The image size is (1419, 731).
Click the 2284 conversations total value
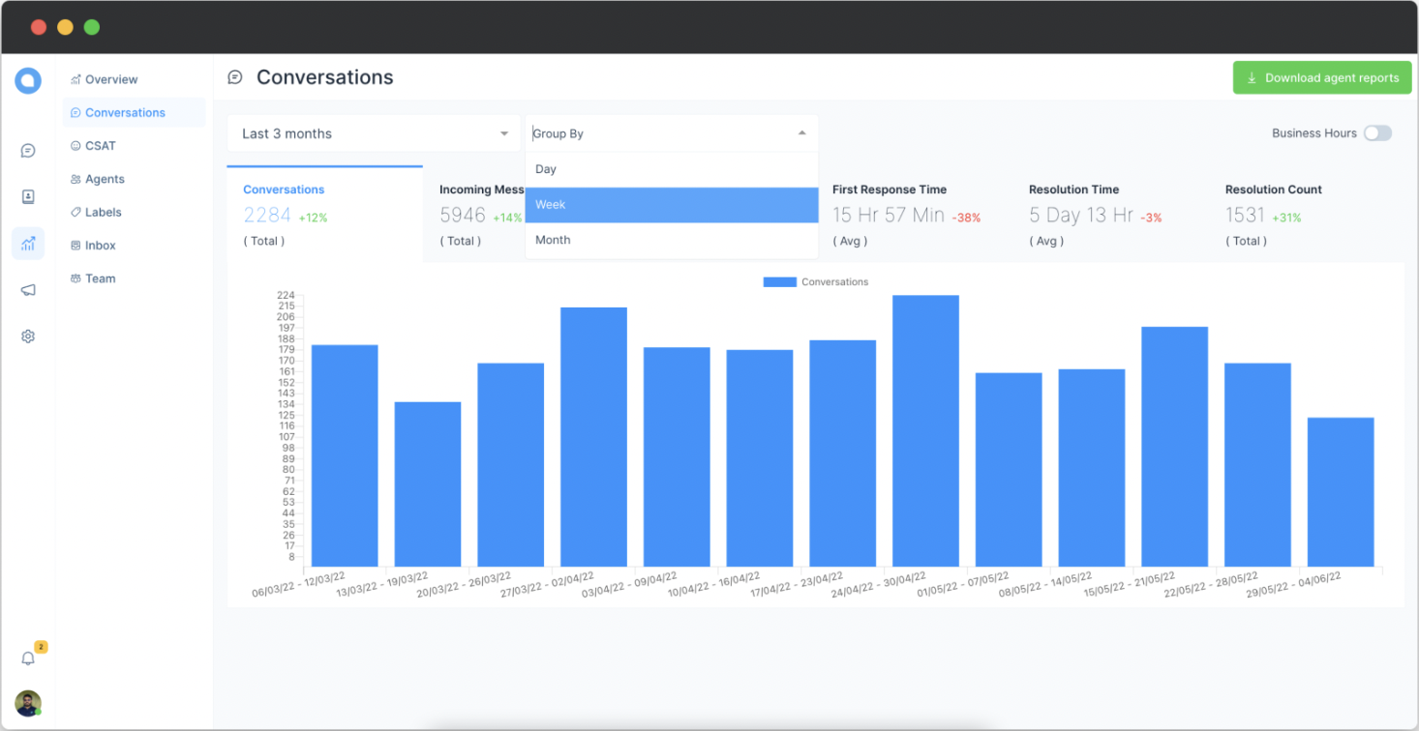(267, 216)
